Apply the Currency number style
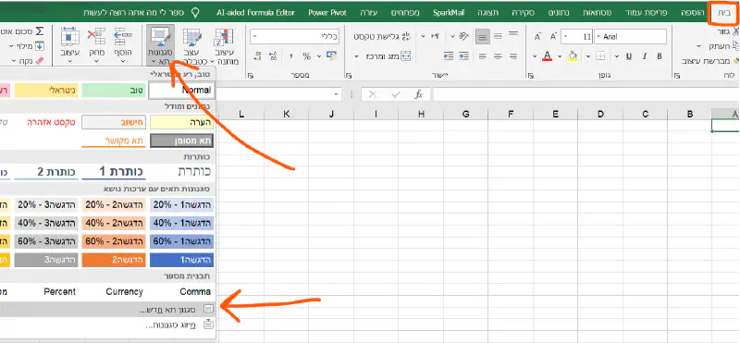 (x=124, y=291)
